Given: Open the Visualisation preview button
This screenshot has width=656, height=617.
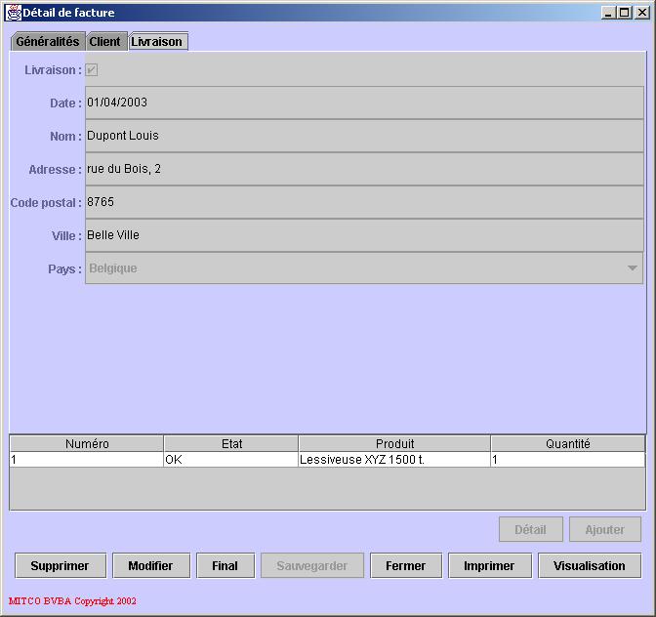Looking at the screenshot, I should [590, 565].
